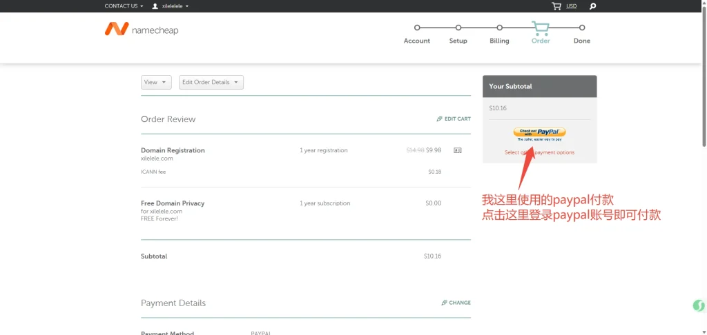Click the pencil icon next to EDIT CART
The height and width of the screenshot is (335, 707).
pyautogui.click(x=440, y=119)
